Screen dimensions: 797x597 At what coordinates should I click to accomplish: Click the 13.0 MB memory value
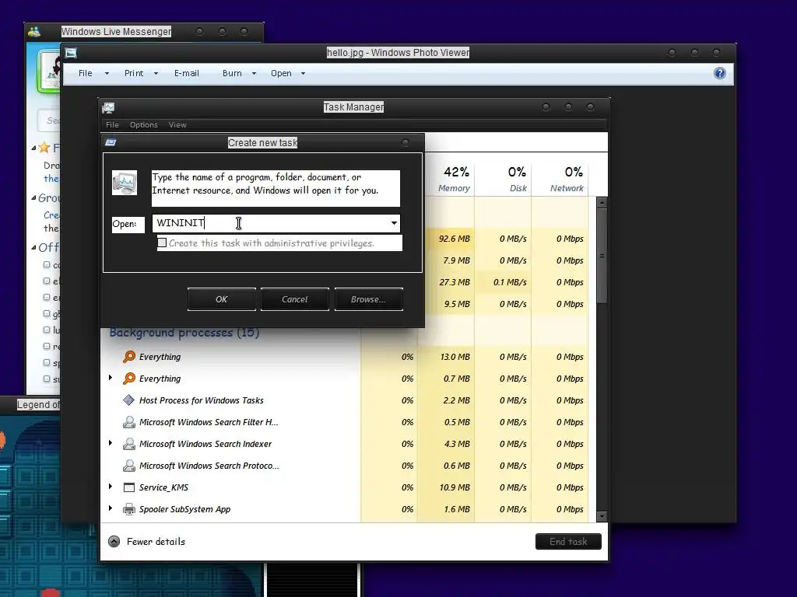point(455,357)
